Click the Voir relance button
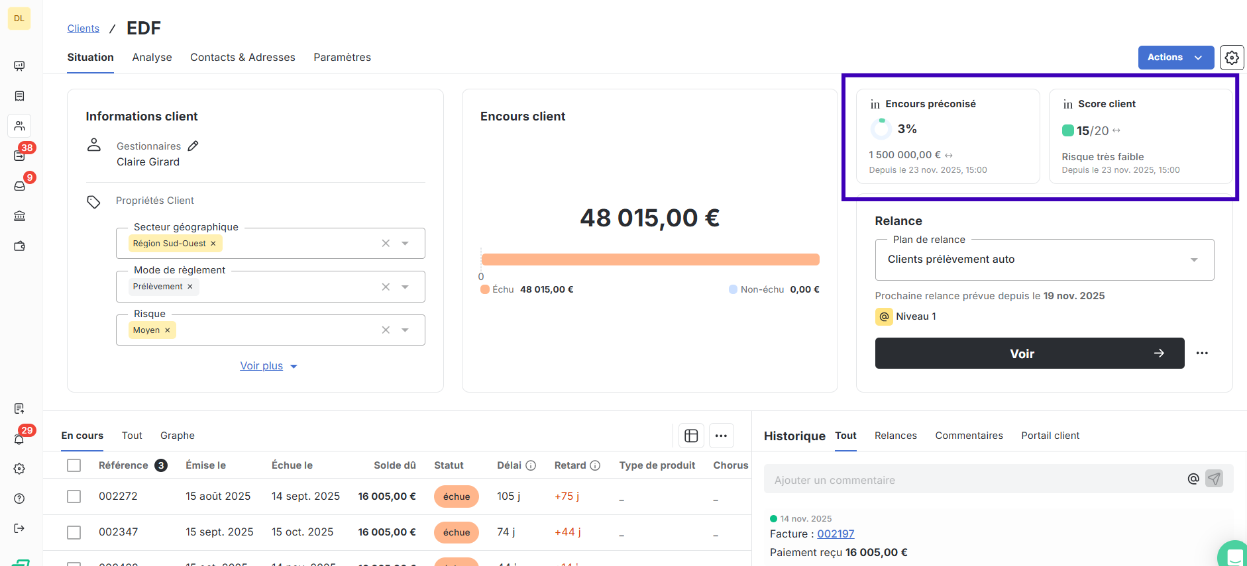Image resolution: width=1247 pixels, height=566 pixels. click(1030, 354)
